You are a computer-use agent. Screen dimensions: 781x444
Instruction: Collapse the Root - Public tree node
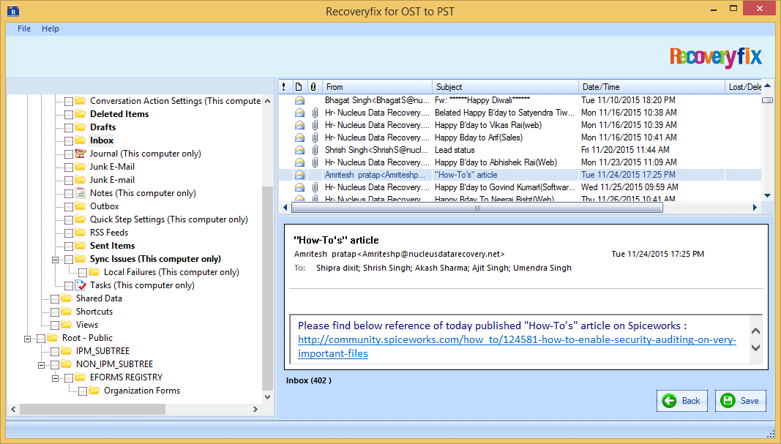tap(27, 339)
